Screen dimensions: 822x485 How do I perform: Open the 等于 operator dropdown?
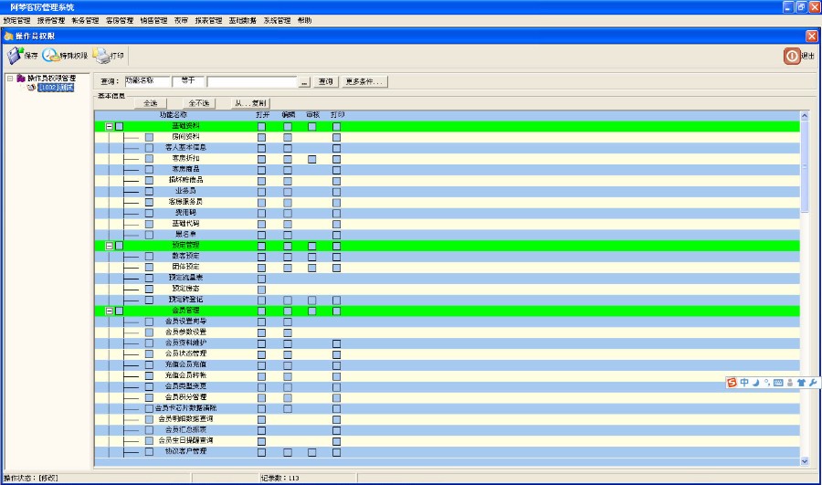point(188,81)
